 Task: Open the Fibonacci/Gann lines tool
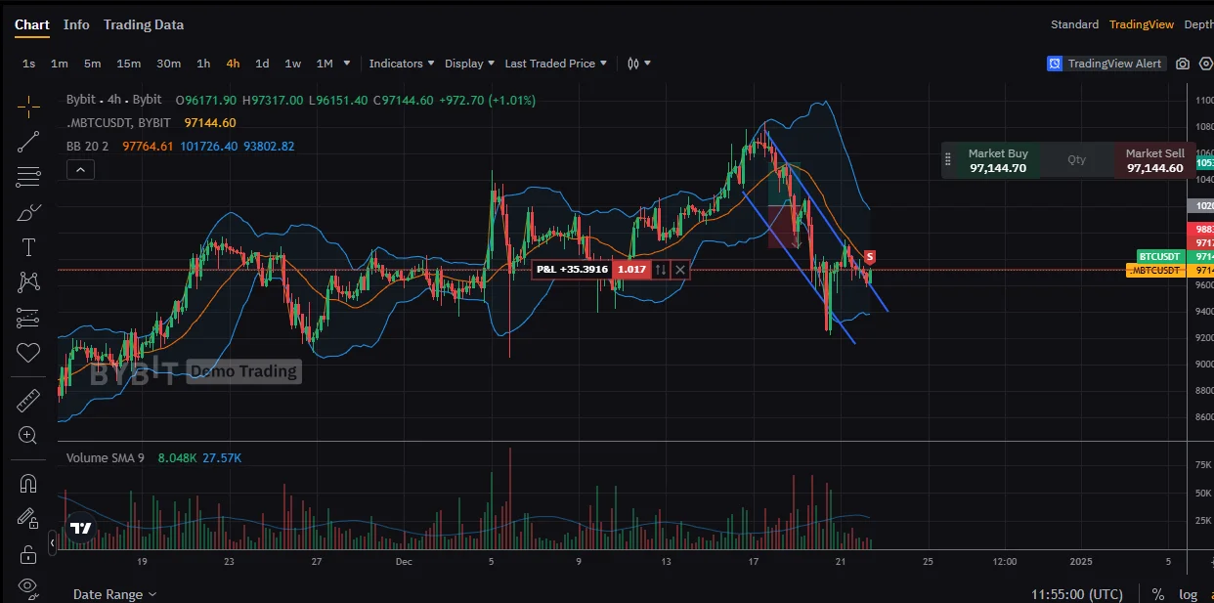[x=28, y=177]
